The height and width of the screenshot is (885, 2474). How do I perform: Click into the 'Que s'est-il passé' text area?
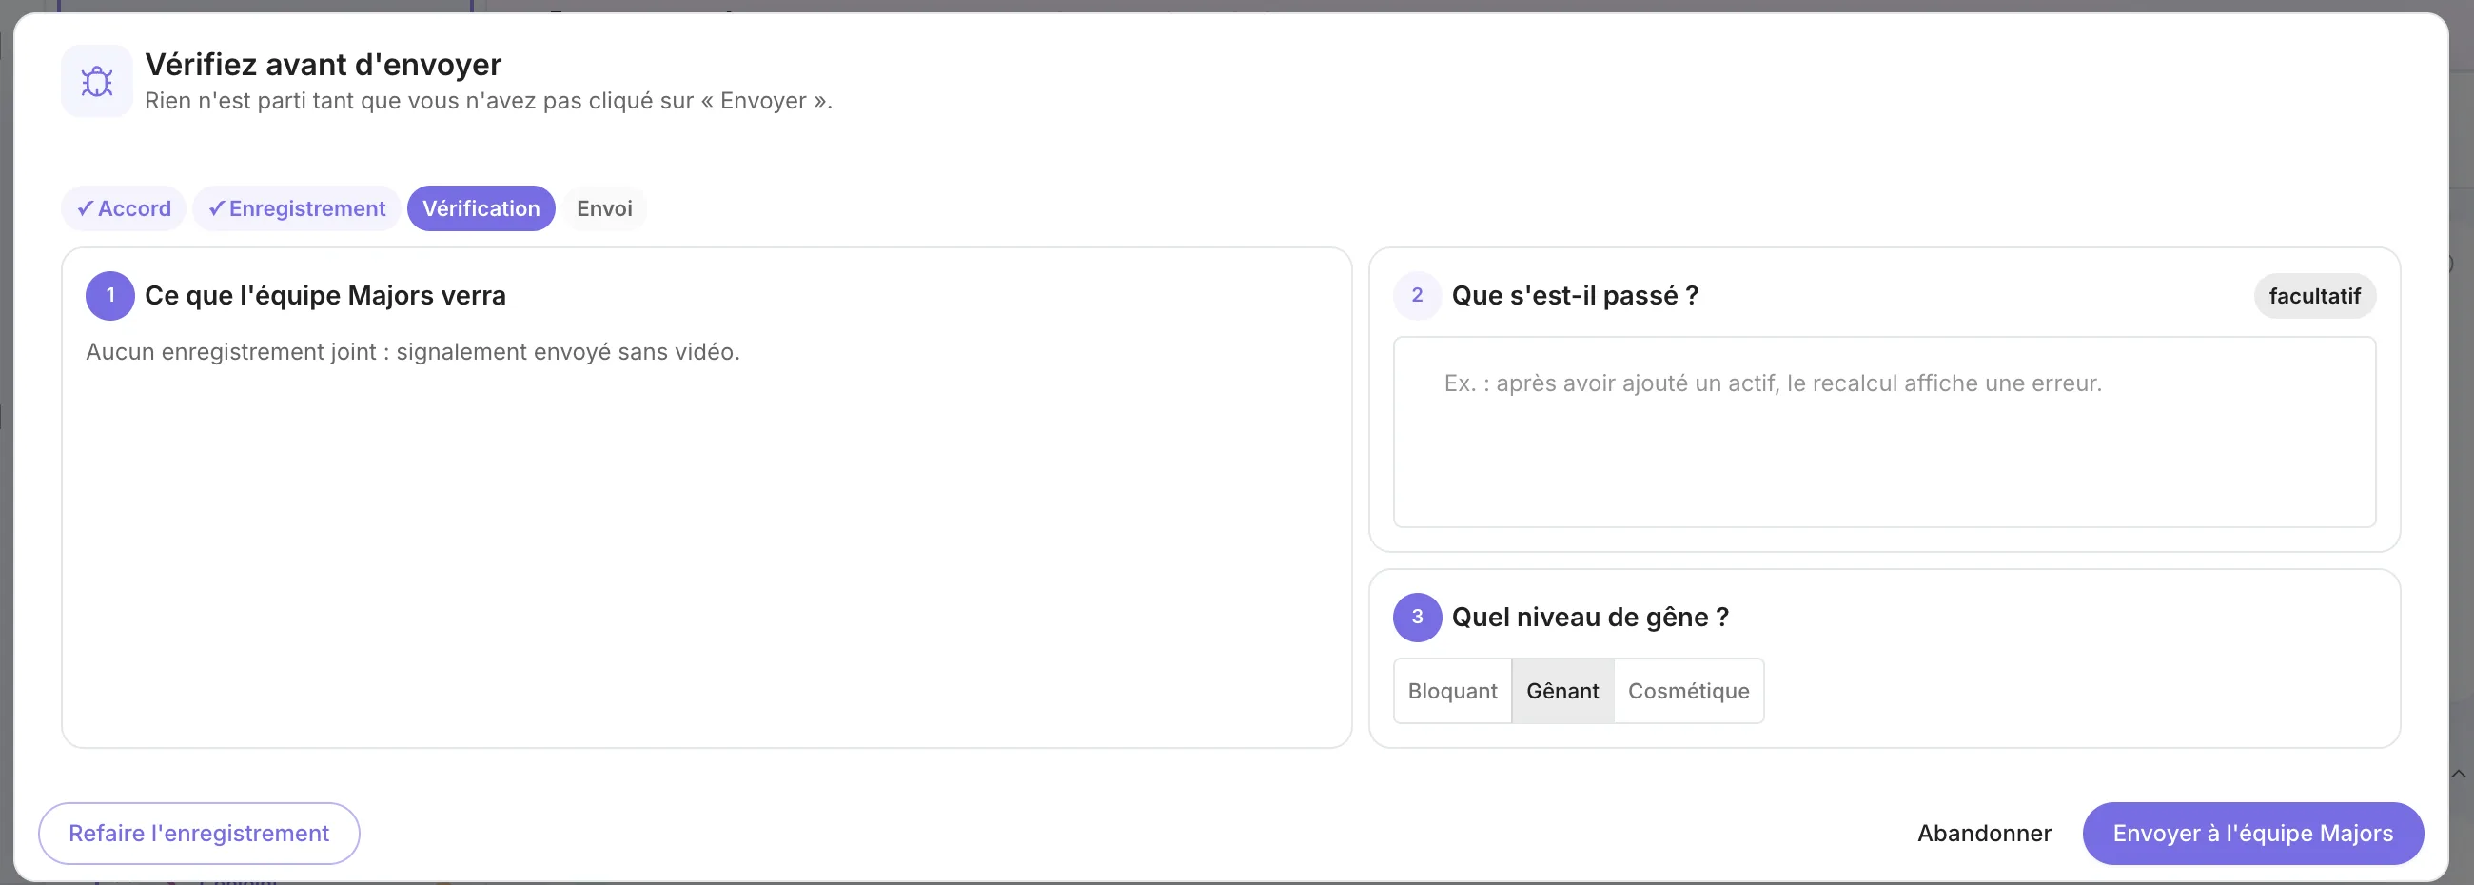click(1884, 432)
